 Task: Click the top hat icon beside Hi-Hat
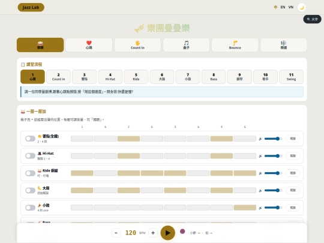pos(40,154)
